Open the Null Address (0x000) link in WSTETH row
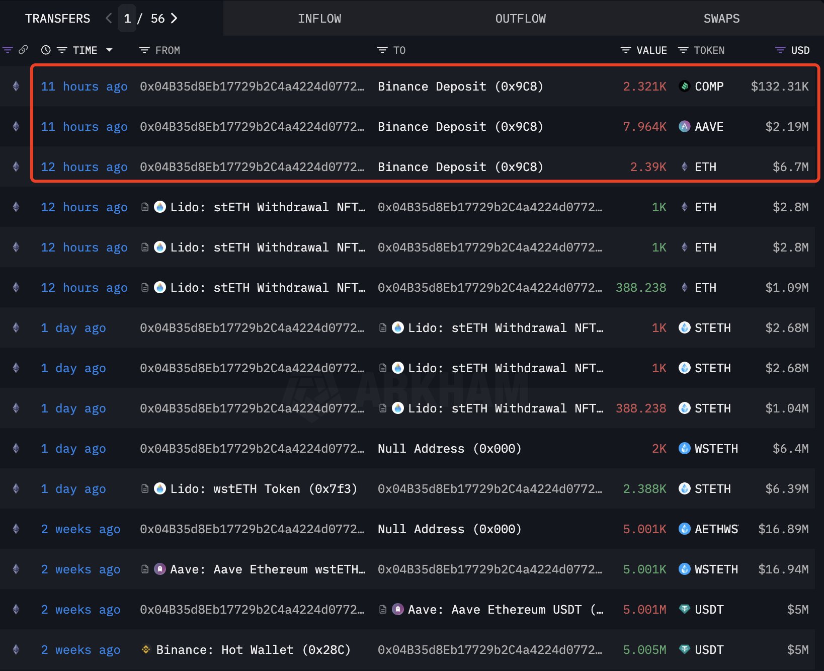 (x=449, y=449)
